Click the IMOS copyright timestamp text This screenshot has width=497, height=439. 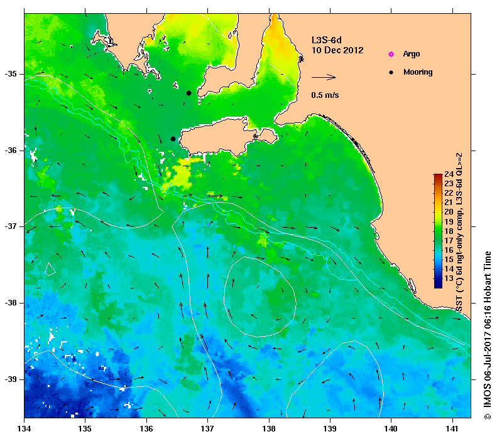(x=487, y=336)
